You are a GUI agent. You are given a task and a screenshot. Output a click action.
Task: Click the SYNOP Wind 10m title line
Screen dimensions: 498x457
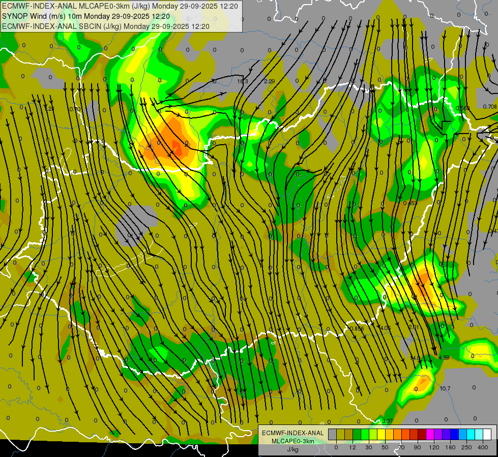click(x=86, y=16)
